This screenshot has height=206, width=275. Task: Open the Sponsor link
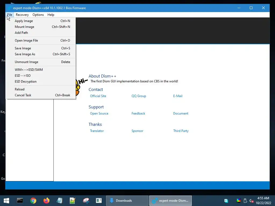click(x=137, y=131)
